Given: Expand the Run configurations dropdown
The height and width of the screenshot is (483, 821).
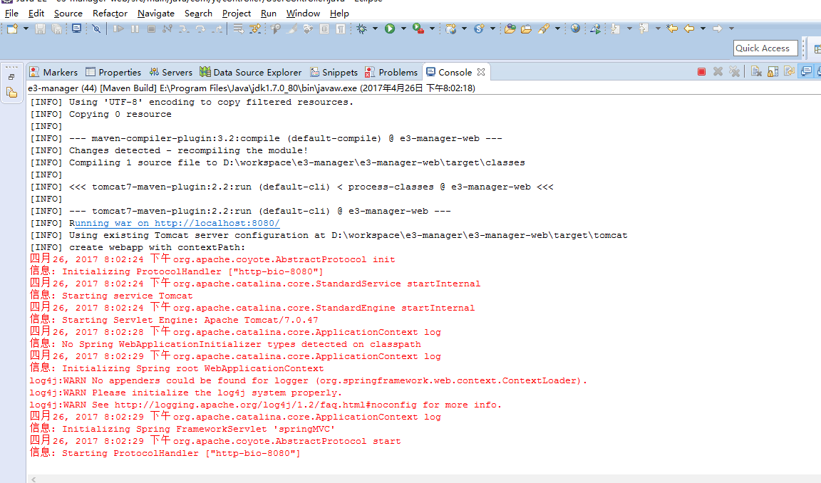Looking at the screenshot, I should (x=403, y=28).
